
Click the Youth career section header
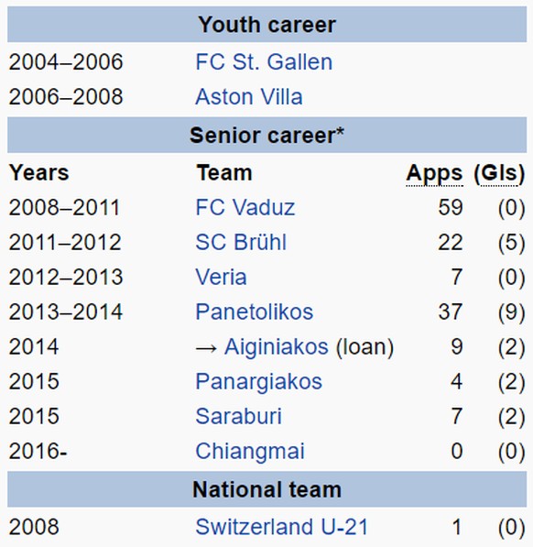tap(267, 25)
